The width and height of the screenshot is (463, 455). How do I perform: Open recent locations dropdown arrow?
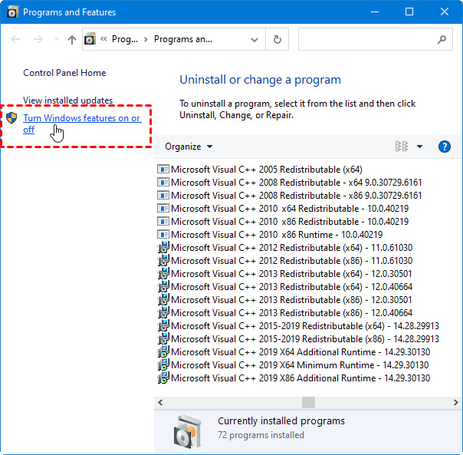(56, 39)
